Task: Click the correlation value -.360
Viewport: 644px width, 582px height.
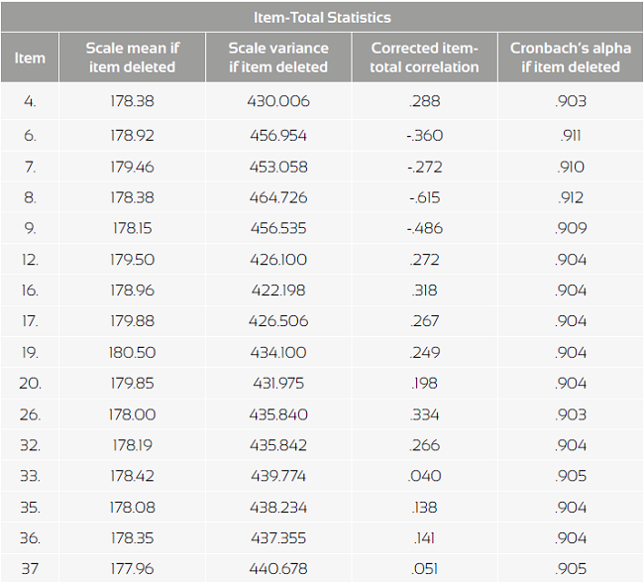Action: tap(425, 136)
